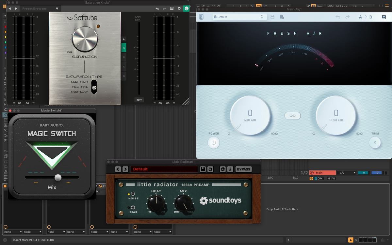This screenshot has height=245, width=392.
Task: Expand the A/B slot panel arrow
Action: (124, 39)
